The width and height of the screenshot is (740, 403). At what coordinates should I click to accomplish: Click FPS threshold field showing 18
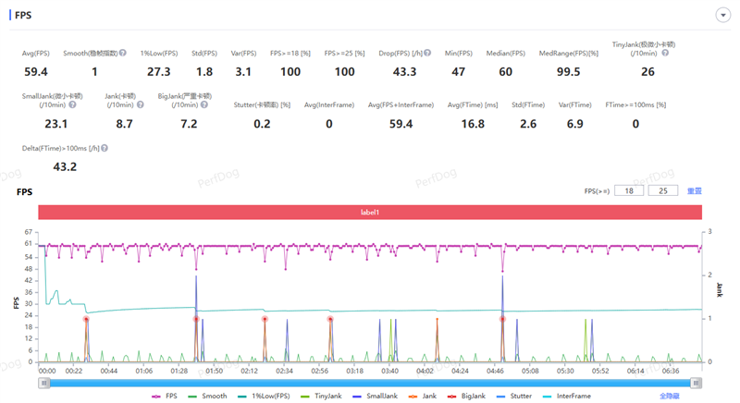[629, 190]
